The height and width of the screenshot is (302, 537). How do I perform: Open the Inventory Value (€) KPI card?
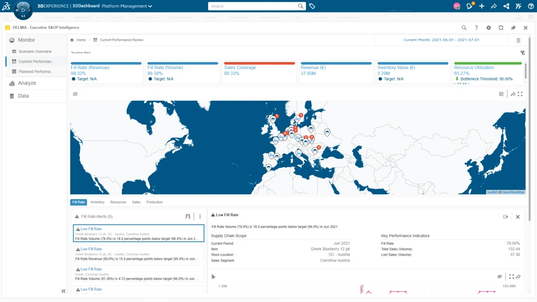[413, 73]
